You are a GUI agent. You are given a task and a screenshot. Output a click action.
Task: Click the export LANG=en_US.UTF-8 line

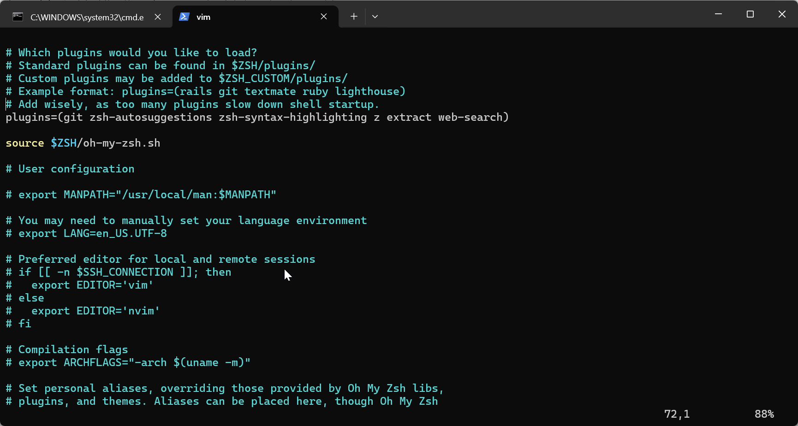click(x=92, y=234)
